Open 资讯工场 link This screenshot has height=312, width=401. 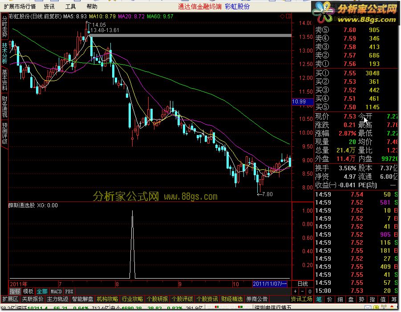click(x=301, y=299)
